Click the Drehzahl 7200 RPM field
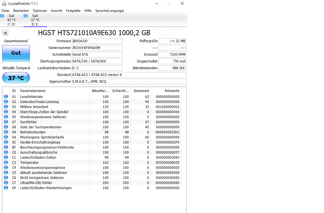The height and width of the screenshot is (213, 324). [172, 55]
